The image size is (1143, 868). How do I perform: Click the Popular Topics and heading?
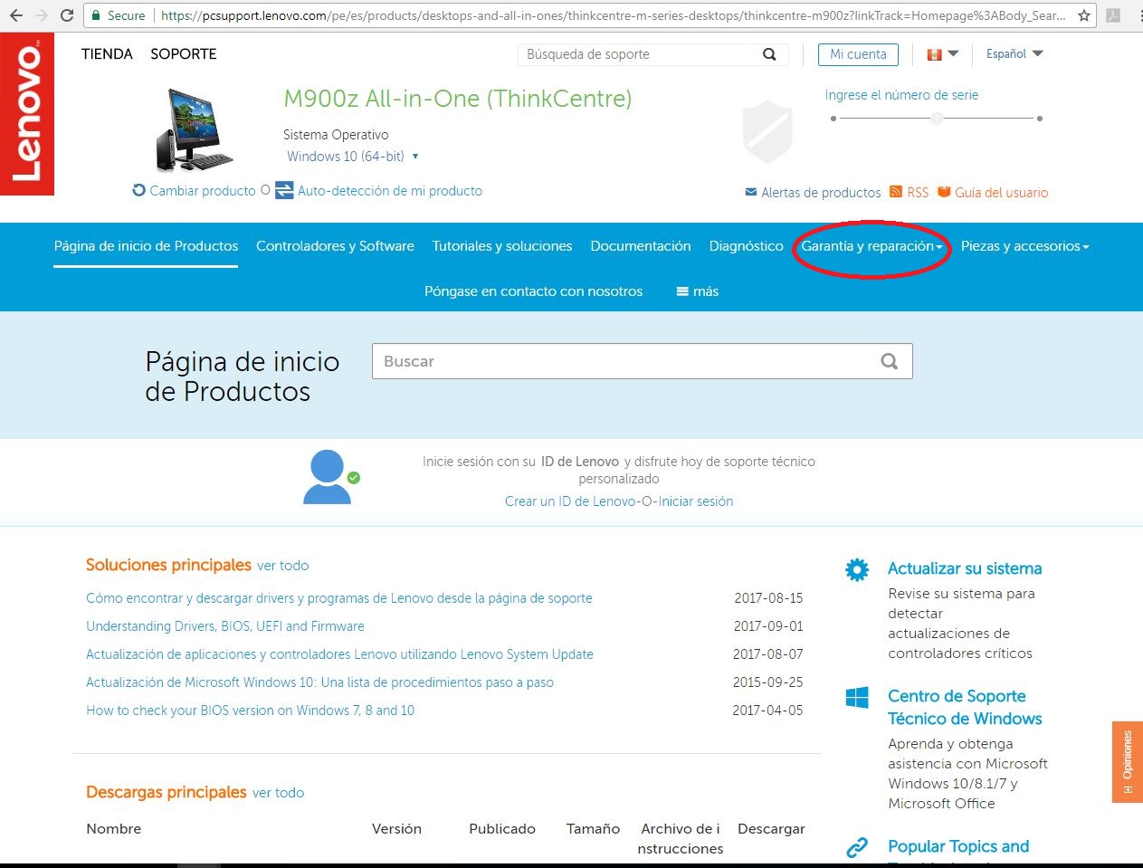click(958, 846)
